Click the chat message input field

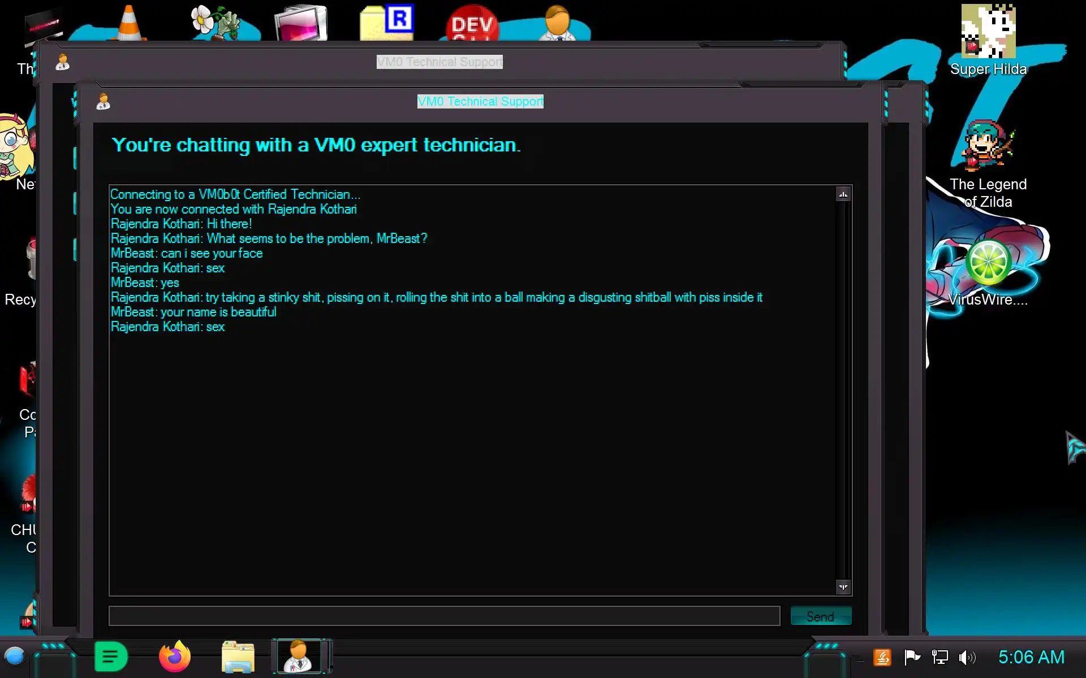pos(444,616)
